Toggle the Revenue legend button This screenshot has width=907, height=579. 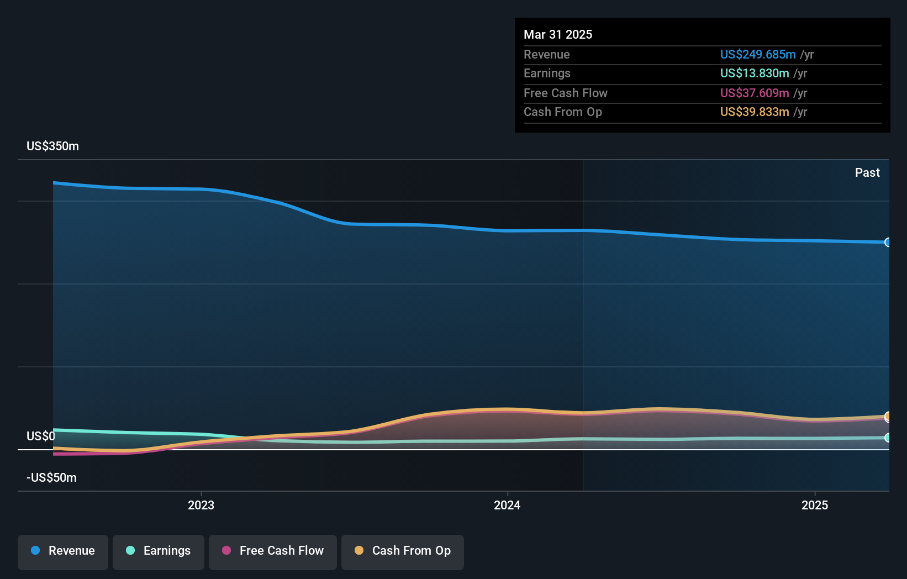pos(63,552)
